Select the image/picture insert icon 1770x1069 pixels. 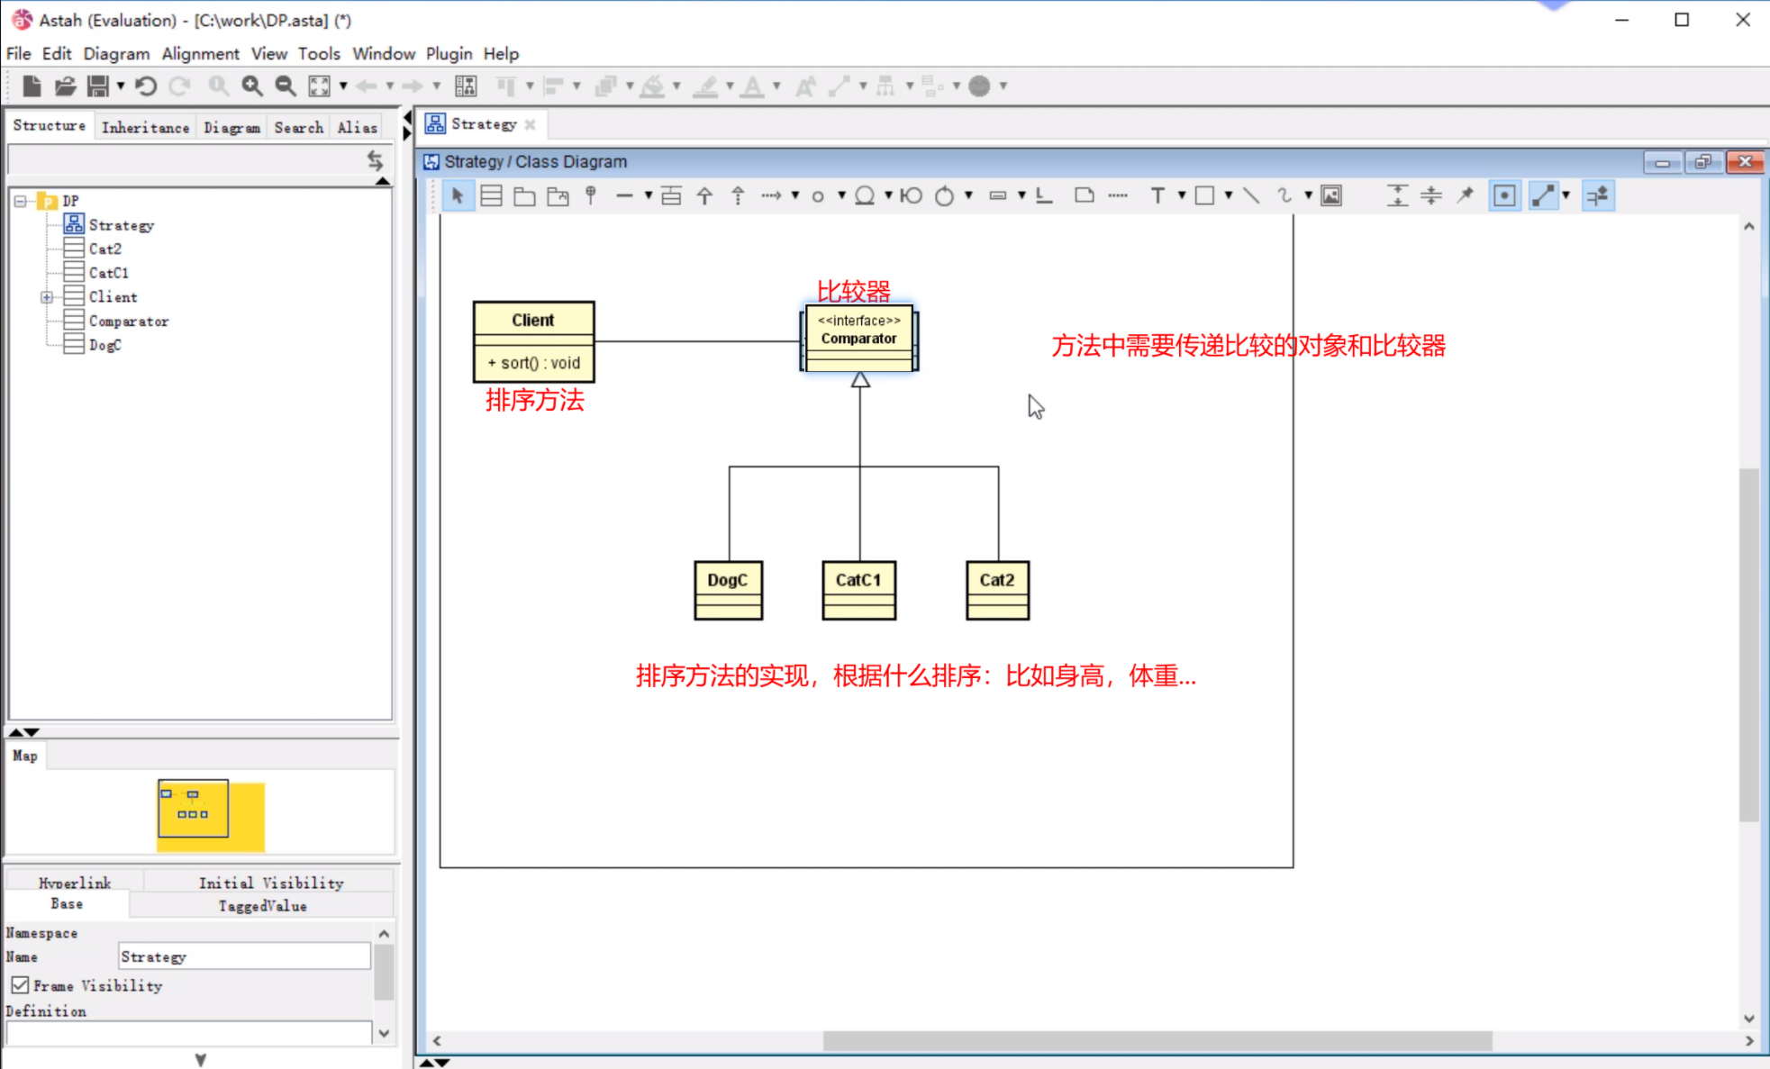[x=1330, y=195]
